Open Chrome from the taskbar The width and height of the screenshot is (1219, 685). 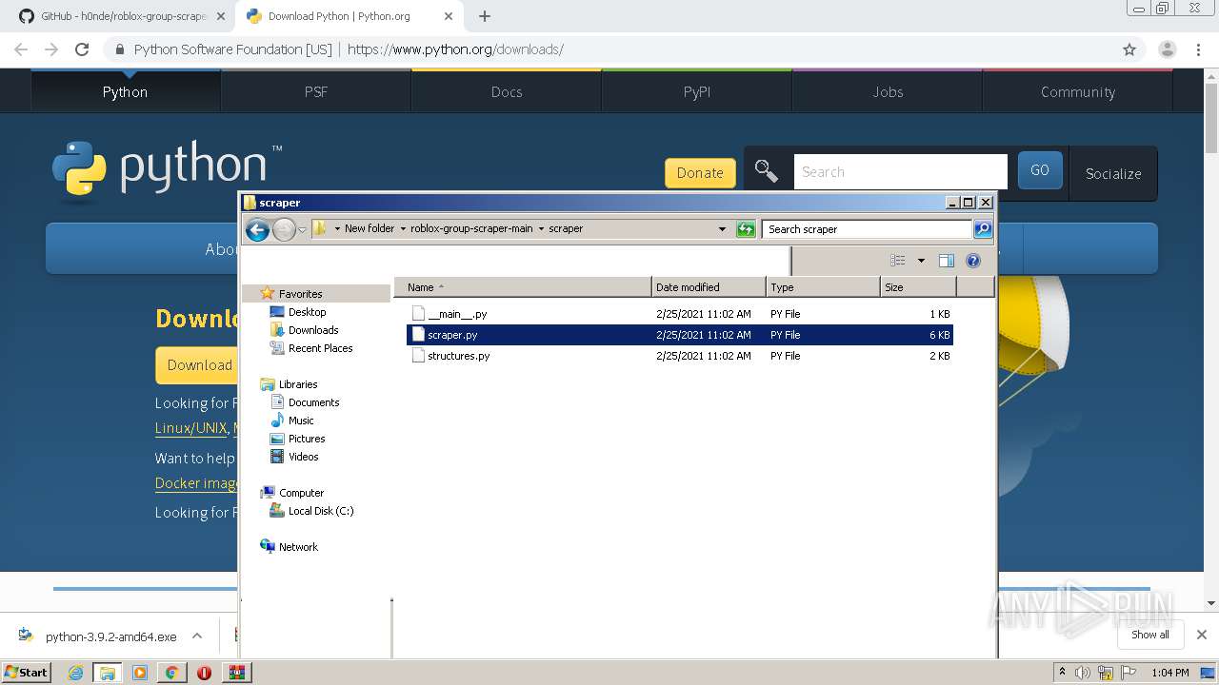tap(171, 672)
